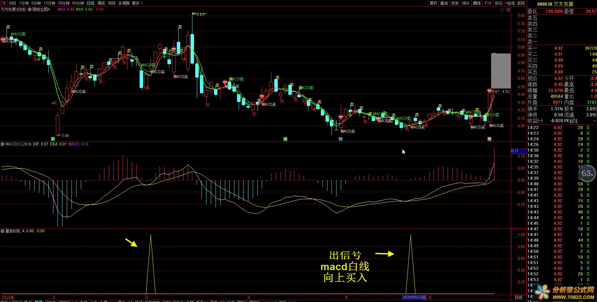Click the 换手 1.31% value
The height and width of the screenshot is (302, 597).
[557, 109]
